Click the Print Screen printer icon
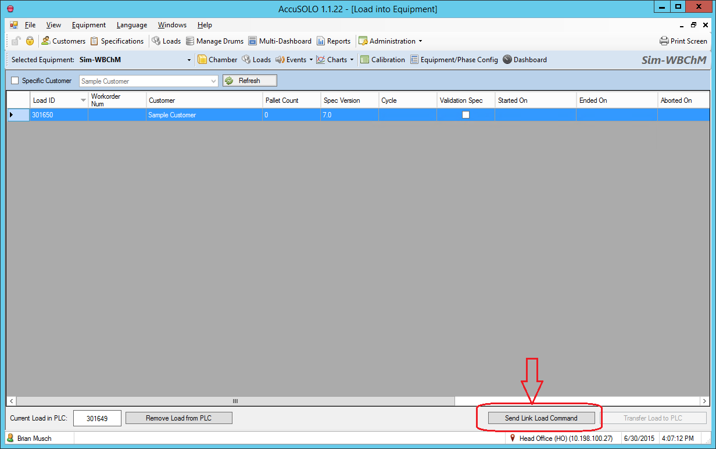 click(x=664, y=41)
